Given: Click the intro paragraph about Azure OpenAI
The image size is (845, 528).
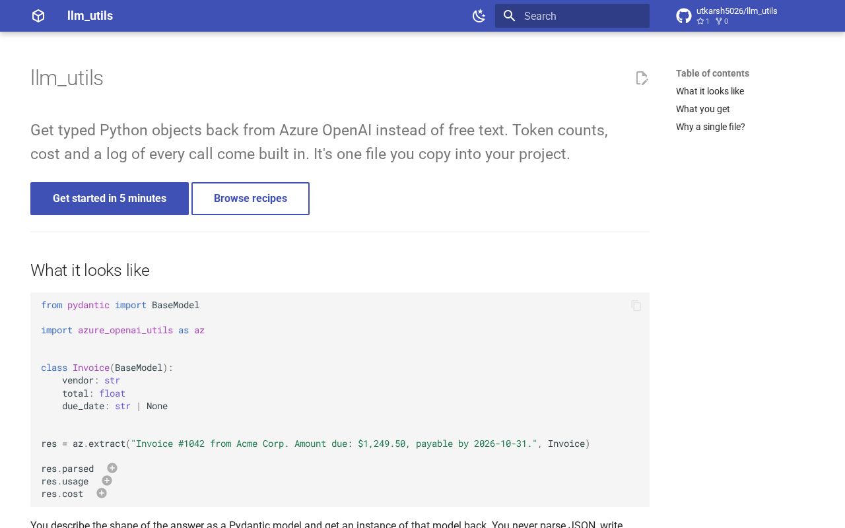Looking at the screenshot, I should pos(320,142).
